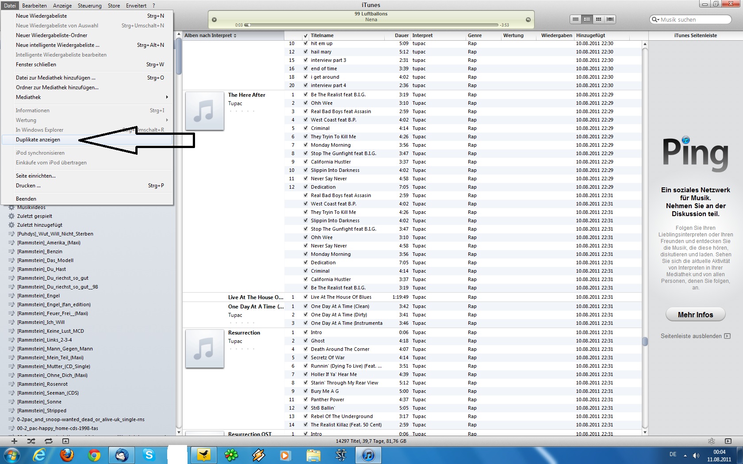Switch to song list view

(575, 19)
